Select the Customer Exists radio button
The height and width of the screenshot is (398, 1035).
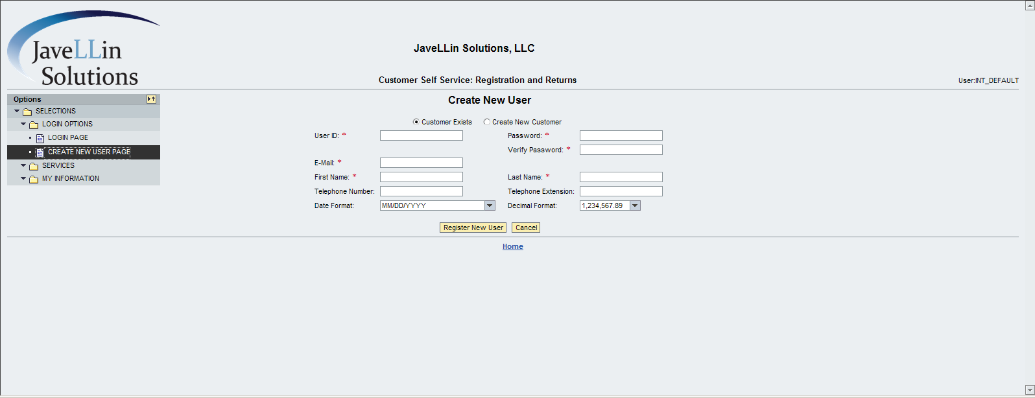(x=416, y=122)
